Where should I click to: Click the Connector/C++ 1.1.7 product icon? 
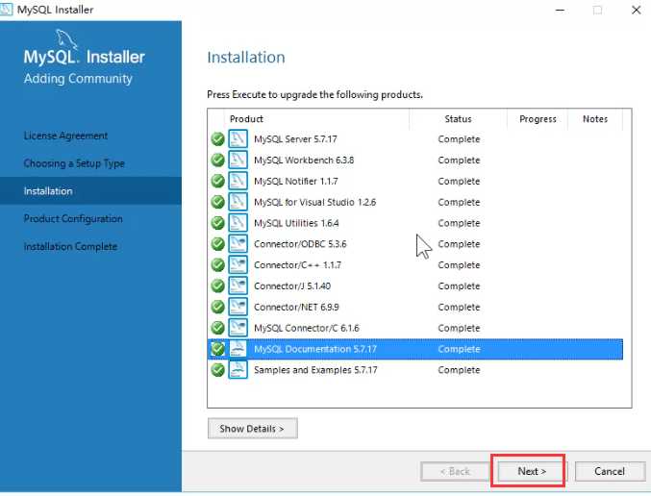[x=238, y=264]
